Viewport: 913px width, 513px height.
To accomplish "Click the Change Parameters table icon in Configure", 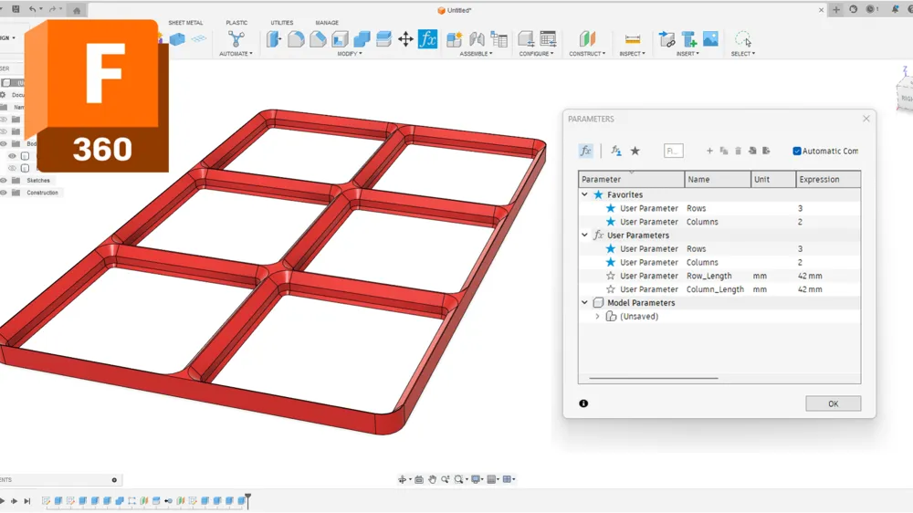I will (x=548, y=39).
